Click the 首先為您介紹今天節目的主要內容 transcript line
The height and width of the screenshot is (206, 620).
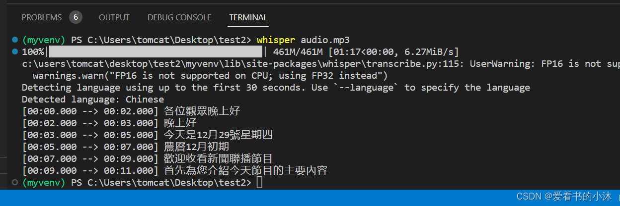(246, 171)
